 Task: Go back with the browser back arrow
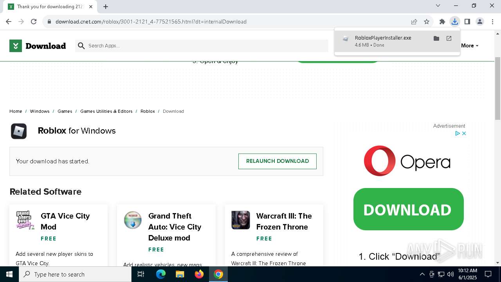click(9, 22)
